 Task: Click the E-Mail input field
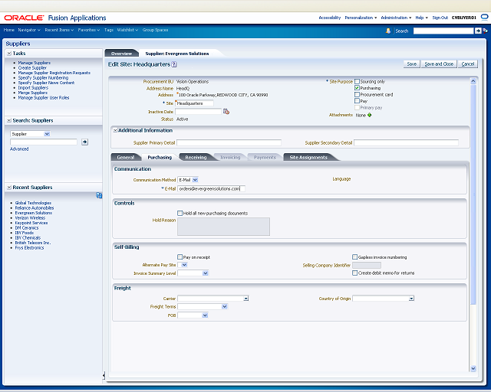coord(211,188)
